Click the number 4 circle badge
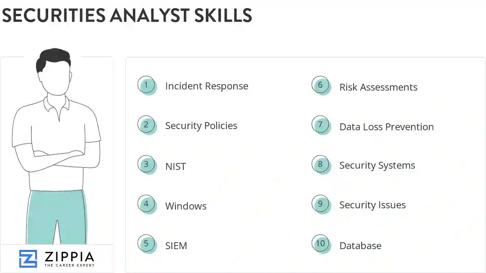The height and width of the screenshot is (273, 486). pos(146,204)
